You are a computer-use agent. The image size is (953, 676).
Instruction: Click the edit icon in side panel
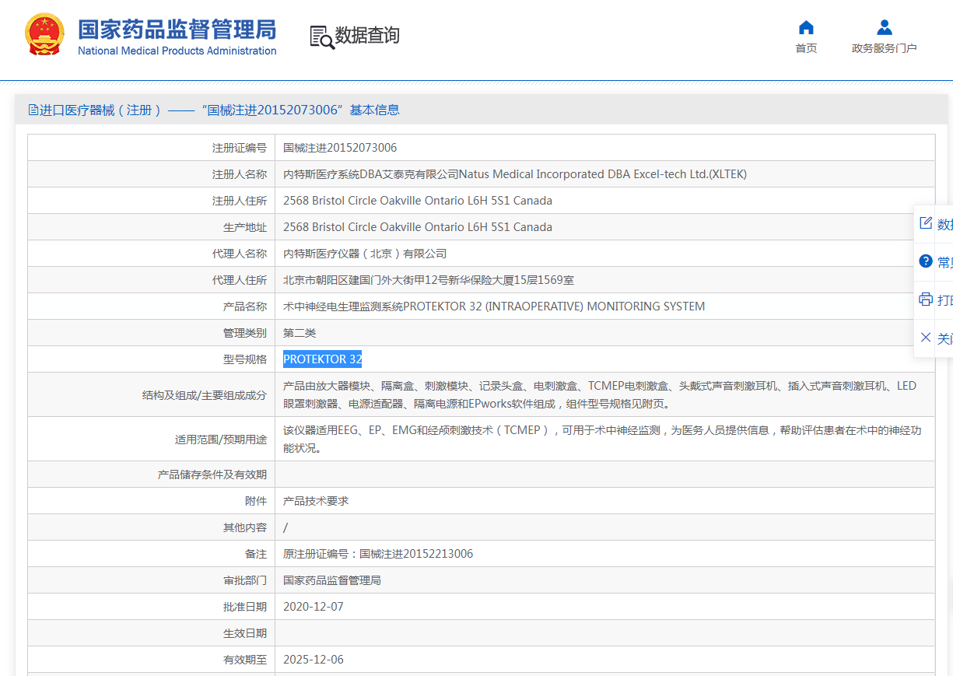(x=926, y=223)
